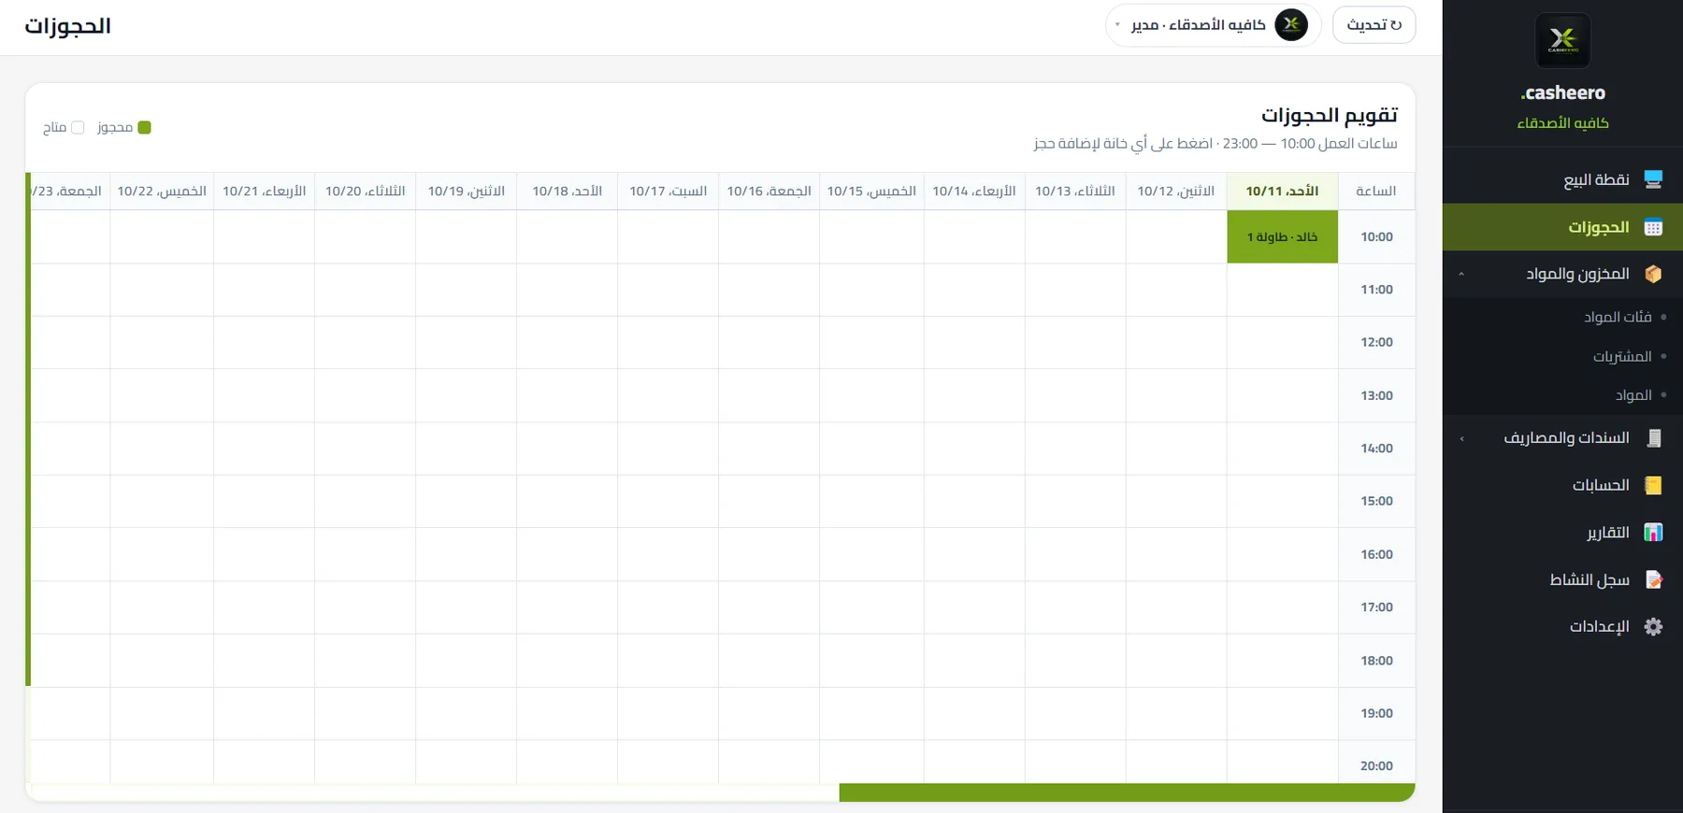The height and width of the screenshot is (813, 1683).
Task: Click the 14:00 time row label
Action: click(1376, 449)
